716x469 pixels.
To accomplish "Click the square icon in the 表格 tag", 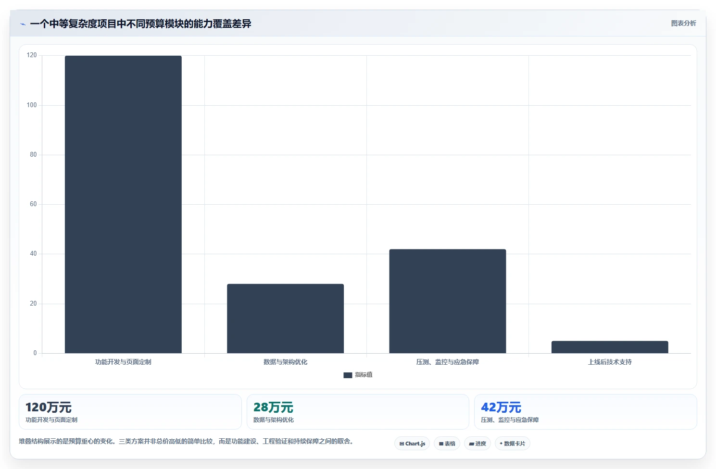I will click(441, 444).
